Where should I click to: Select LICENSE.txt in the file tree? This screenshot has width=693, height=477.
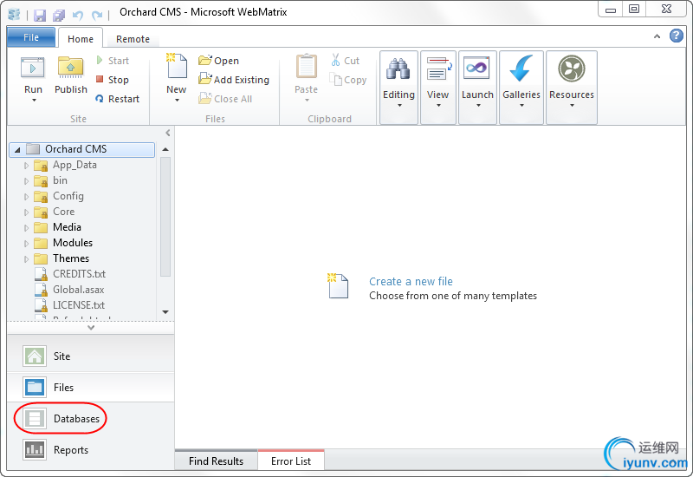tap(79, 305)
